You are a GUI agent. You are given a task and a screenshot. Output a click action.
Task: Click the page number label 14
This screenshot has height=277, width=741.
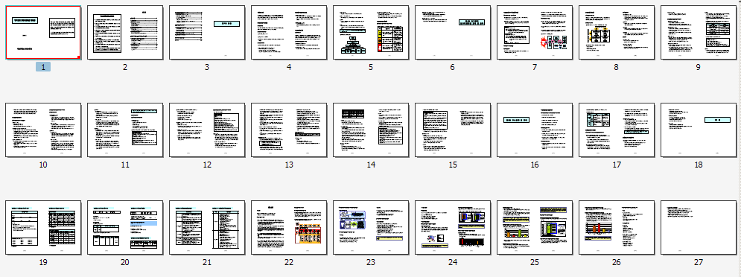(x=371, y=165)
